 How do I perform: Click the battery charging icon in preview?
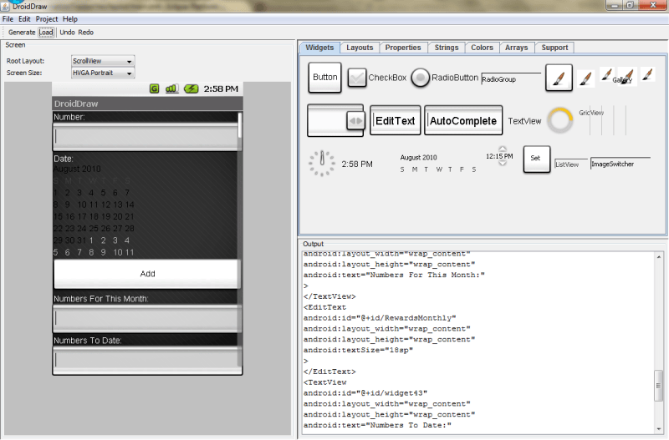point(192,89)
